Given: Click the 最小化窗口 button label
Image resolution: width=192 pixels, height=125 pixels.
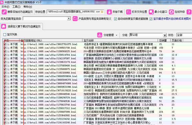Looking at the screenshot, I should tap(161, 12).
